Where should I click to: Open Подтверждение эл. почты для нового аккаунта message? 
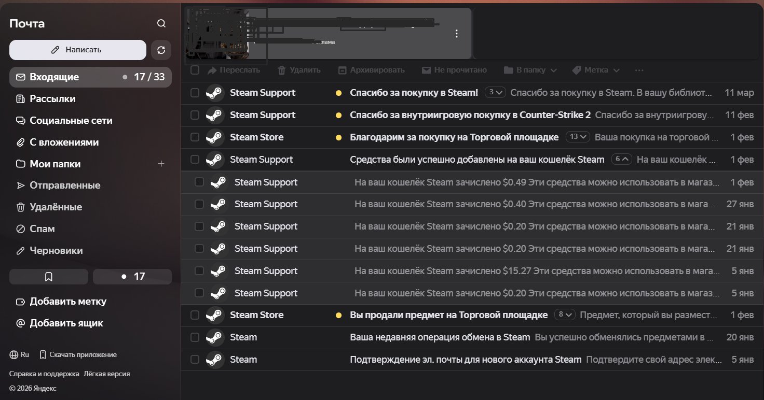click(472, 359)
